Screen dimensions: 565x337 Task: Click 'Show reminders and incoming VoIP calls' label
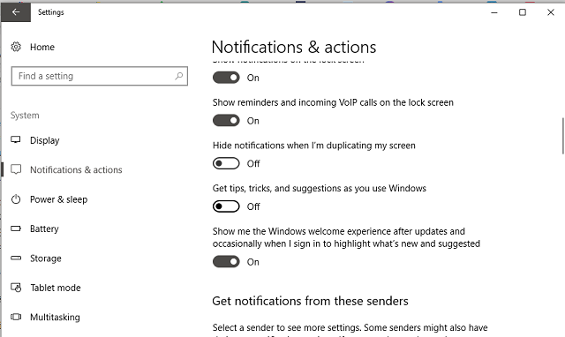(x=333, y=102)
